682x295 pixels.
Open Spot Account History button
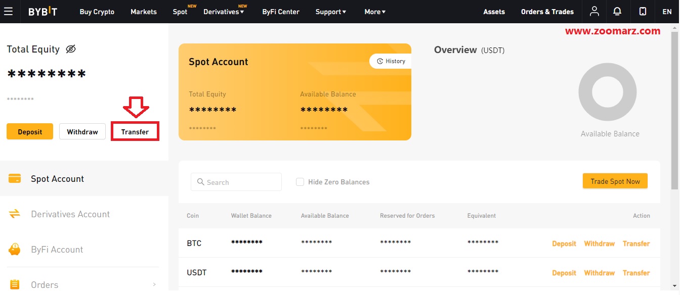(391, 61)
